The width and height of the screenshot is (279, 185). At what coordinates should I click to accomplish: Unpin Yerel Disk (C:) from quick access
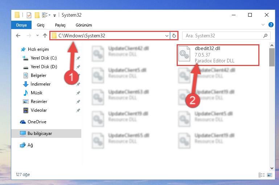tap(78, 58)
